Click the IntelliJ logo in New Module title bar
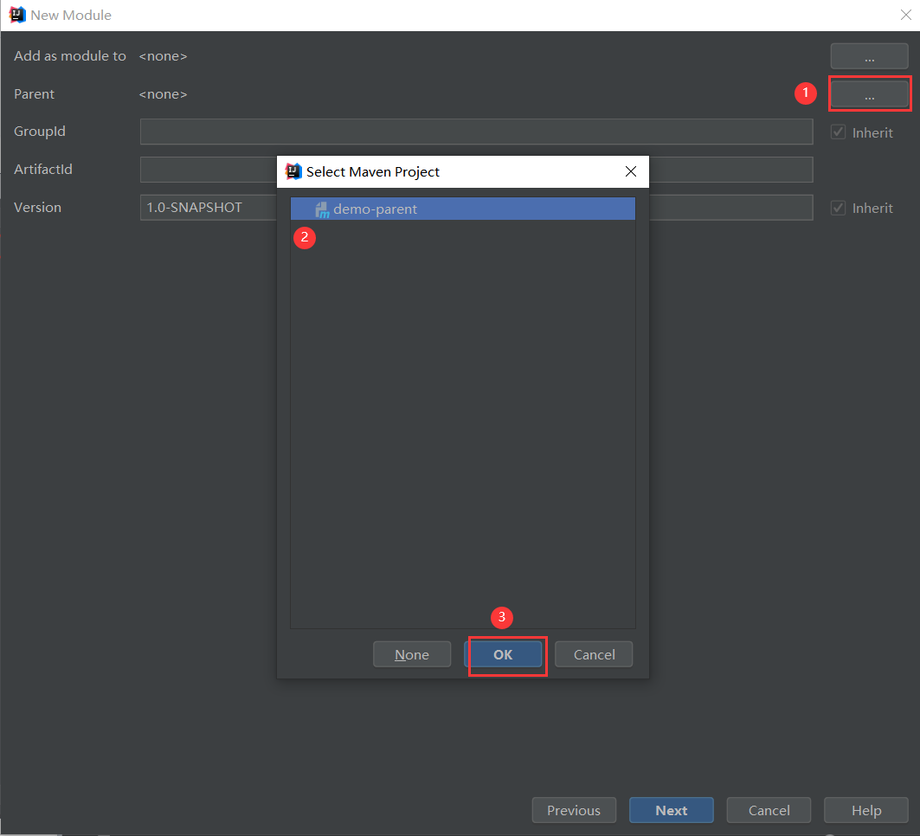920x836 pixels. coord(17,15)
